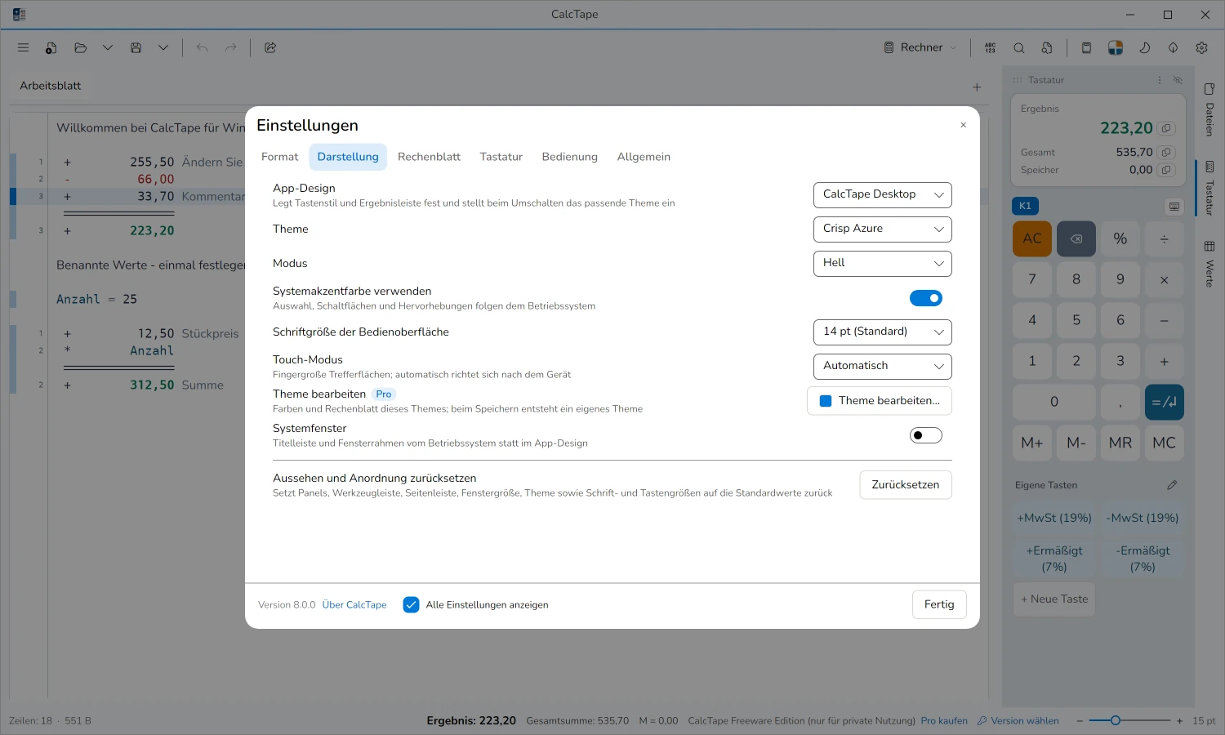Screen dimensions: 1225x735
Task: Click the MR memory recall key
Action: coord(1120,443)
